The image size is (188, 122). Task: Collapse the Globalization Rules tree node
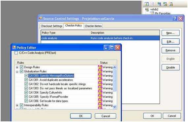pyautogui.click(x=17, y=72)
